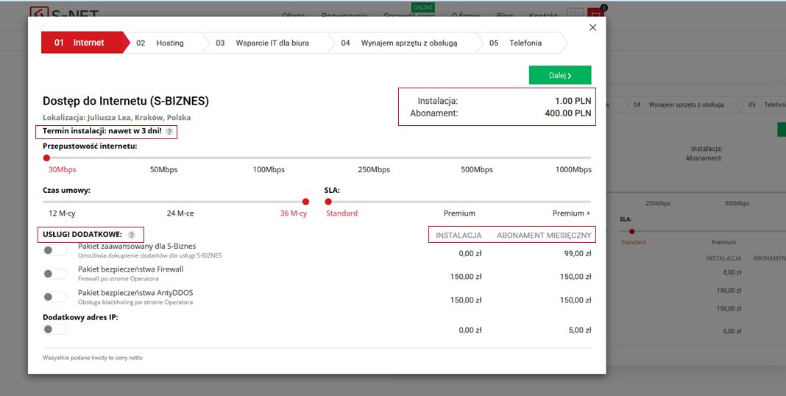The width and height of the screenshot is (786, 396).
Task: Click the Lokalizacja Juliusza Lea address text
Action: [117, 117]
